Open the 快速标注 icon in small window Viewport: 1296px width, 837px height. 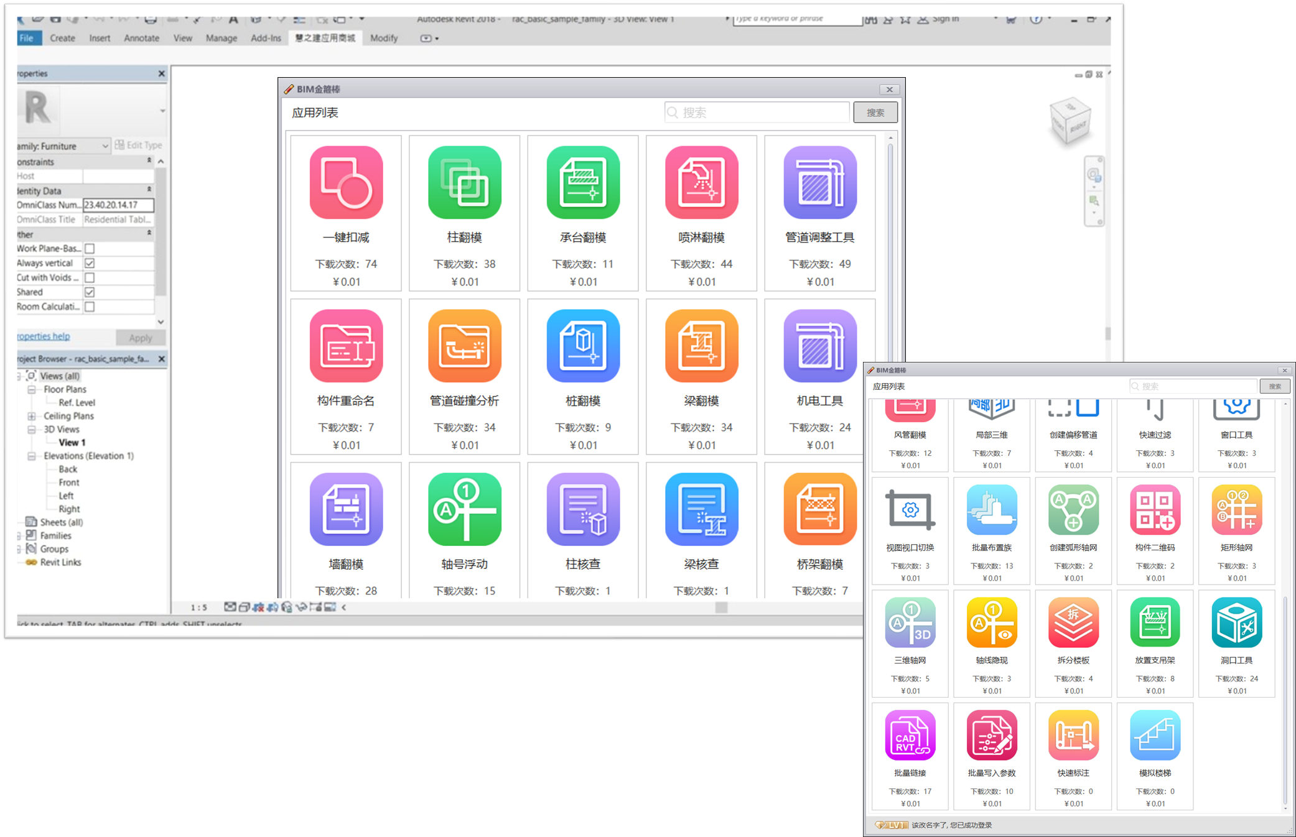pyautogui.click(x=1073, y=735)
